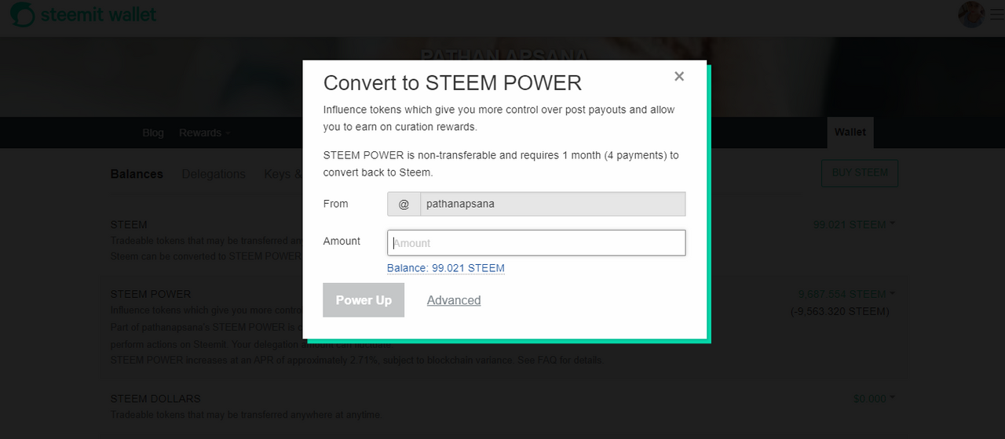This screenshot has width=1005, height=439.
Task: Expand the 99.021 STEEM balance dropdown
Action: [x=854, y=225]
